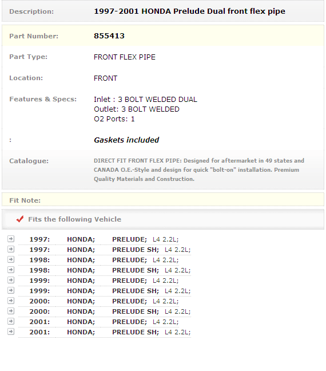Click the 1997-2001 HONDA Prelude description title
The height and width of the screenshot is (371, 326).
tap(190, 11)
